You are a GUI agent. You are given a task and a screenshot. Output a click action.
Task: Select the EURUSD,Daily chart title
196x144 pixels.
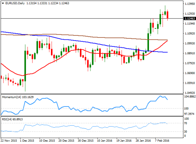coord(15,3)
